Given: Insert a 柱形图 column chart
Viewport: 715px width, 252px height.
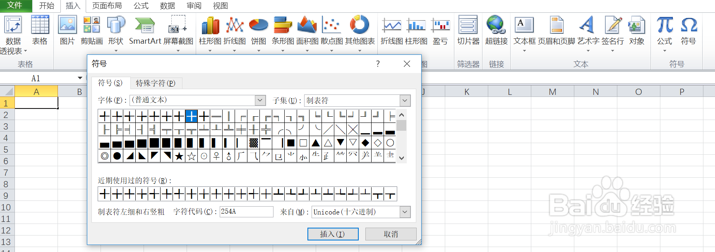Looking at the screenshot, I should click(210, 33).
